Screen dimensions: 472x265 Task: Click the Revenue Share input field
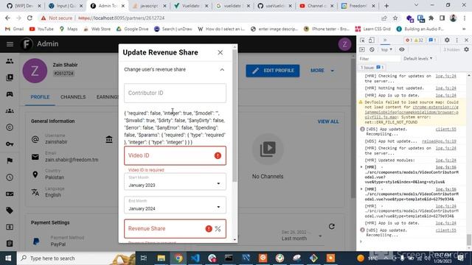(x=175, y=229)
